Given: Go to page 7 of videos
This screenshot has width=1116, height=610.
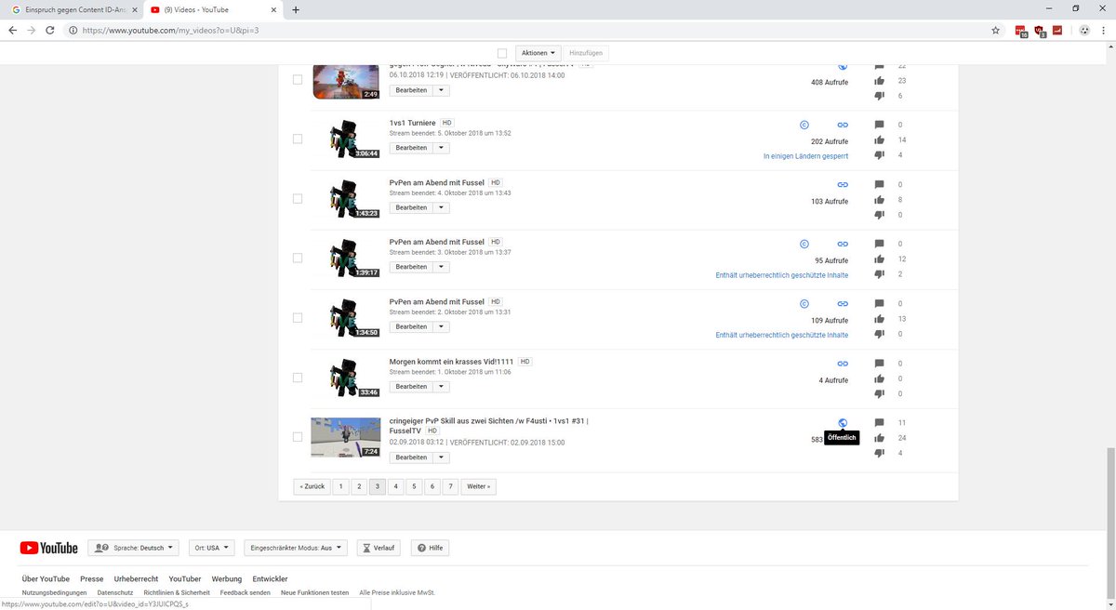Looking at the screenshot, I should (449, 486).
